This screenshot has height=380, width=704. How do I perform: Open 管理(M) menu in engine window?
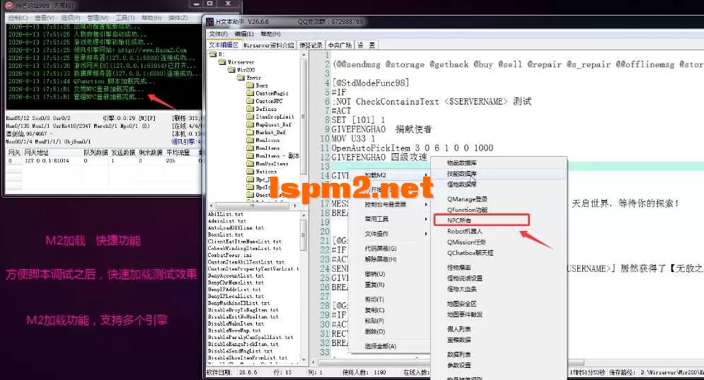[x=98, y=18]
